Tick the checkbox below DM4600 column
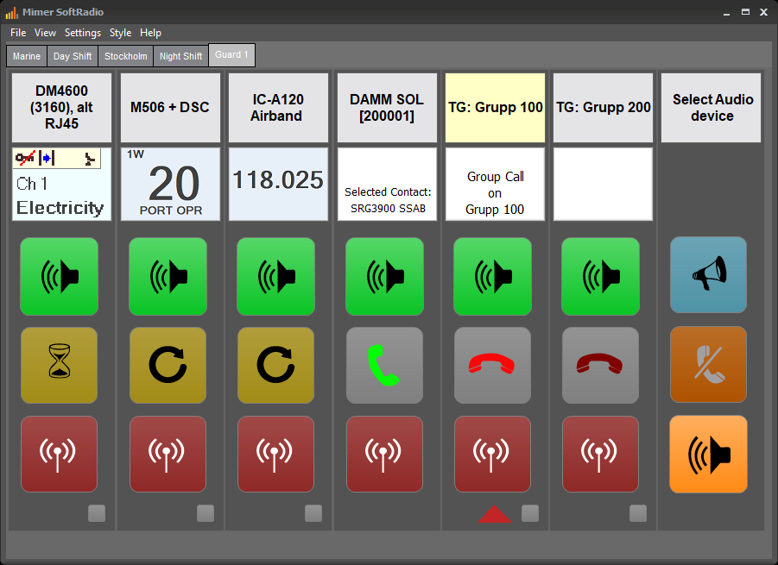 pos(97,514)
